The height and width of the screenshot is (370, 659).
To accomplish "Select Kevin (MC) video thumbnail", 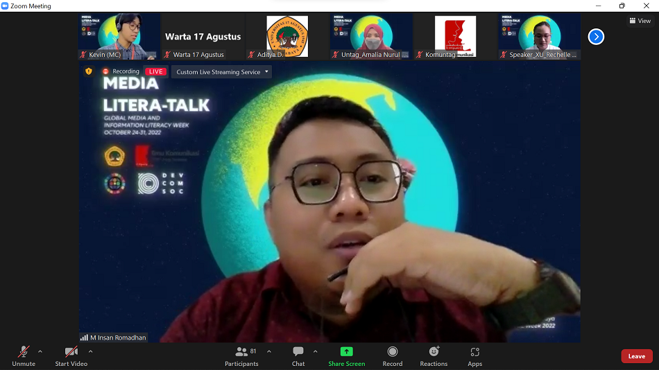I will click(x=119, y=37).
